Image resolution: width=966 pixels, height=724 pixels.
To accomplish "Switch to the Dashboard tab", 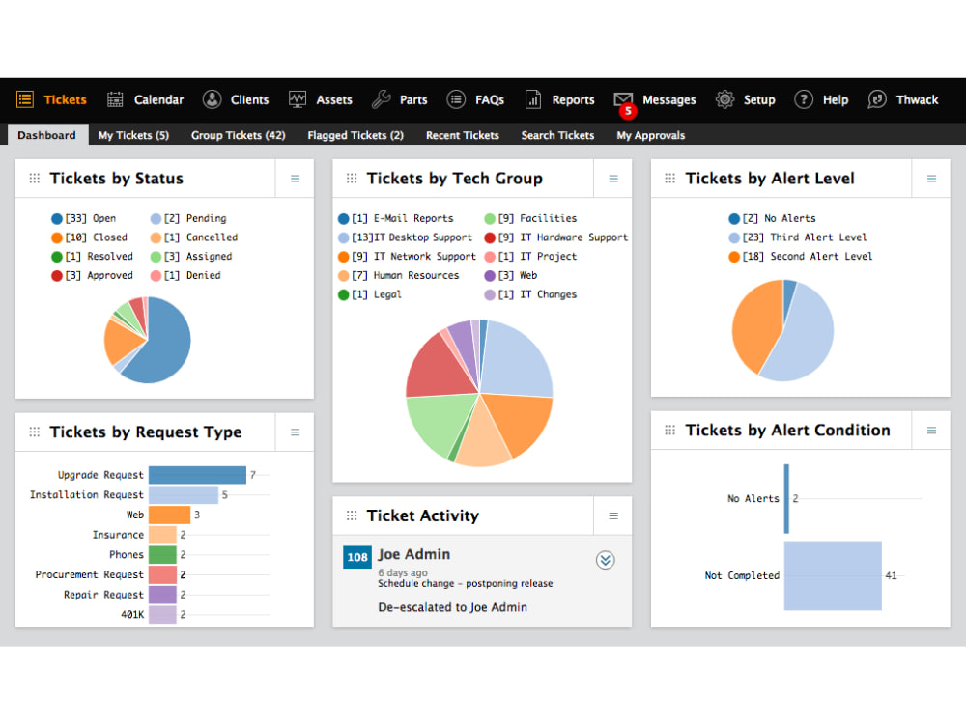I will tap(46, 135).
